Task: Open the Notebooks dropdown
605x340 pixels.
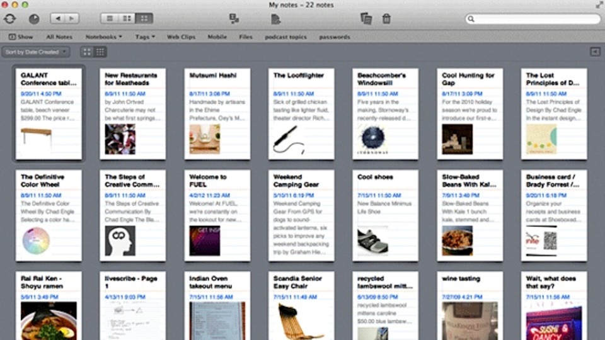Action: pos(104,37)
